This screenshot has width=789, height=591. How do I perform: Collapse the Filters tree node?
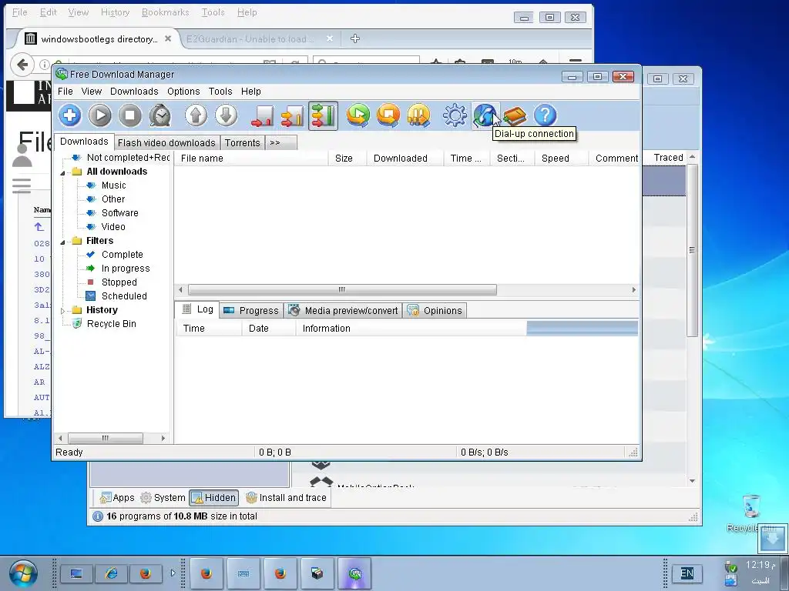(63, 242)
